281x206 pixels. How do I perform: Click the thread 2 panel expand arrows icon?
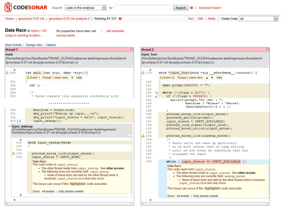click(267, 49)
